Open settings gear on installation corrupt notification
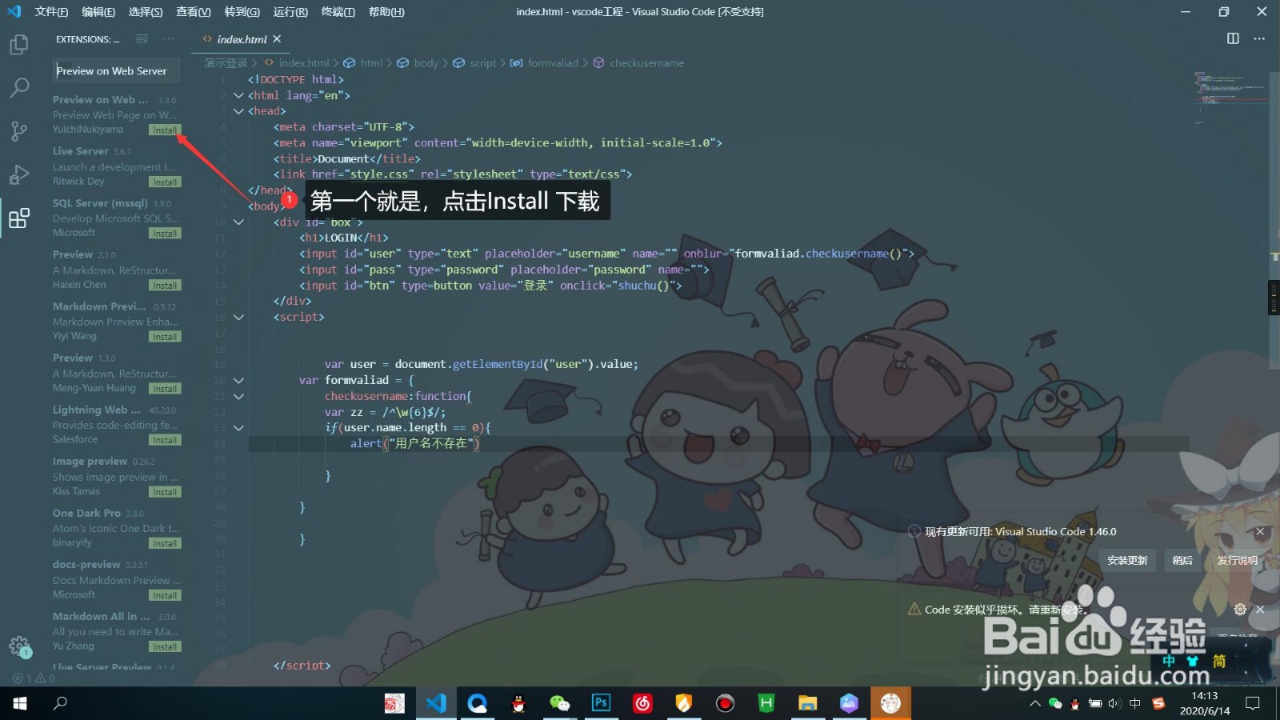 1240,609
